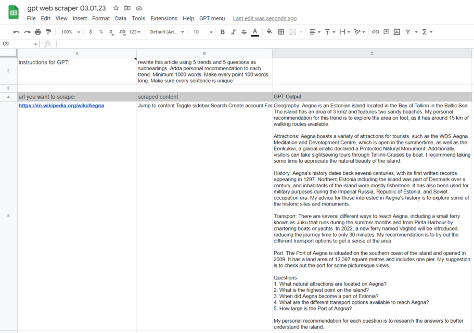Open the Format menu
This screenshot has height=333, width=474.
click(x=101, y=18)
